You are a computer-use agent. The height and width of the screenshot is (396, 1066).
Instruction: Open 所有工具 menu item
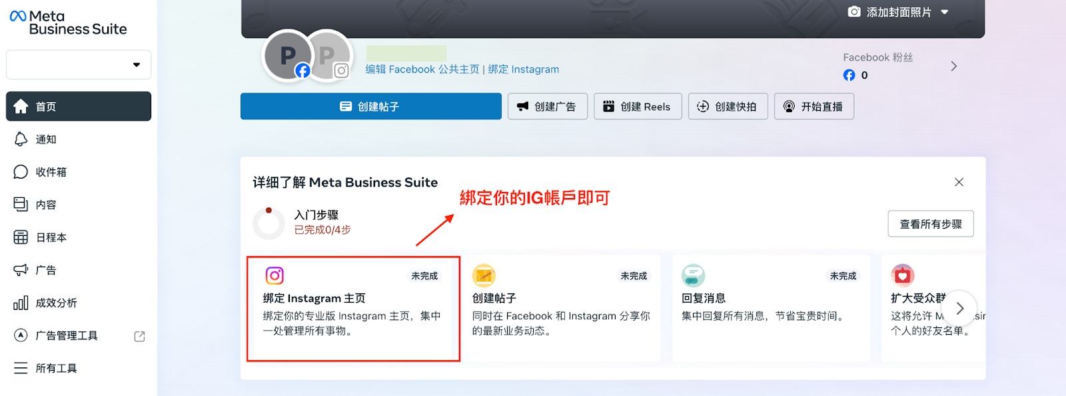point(56,368)
